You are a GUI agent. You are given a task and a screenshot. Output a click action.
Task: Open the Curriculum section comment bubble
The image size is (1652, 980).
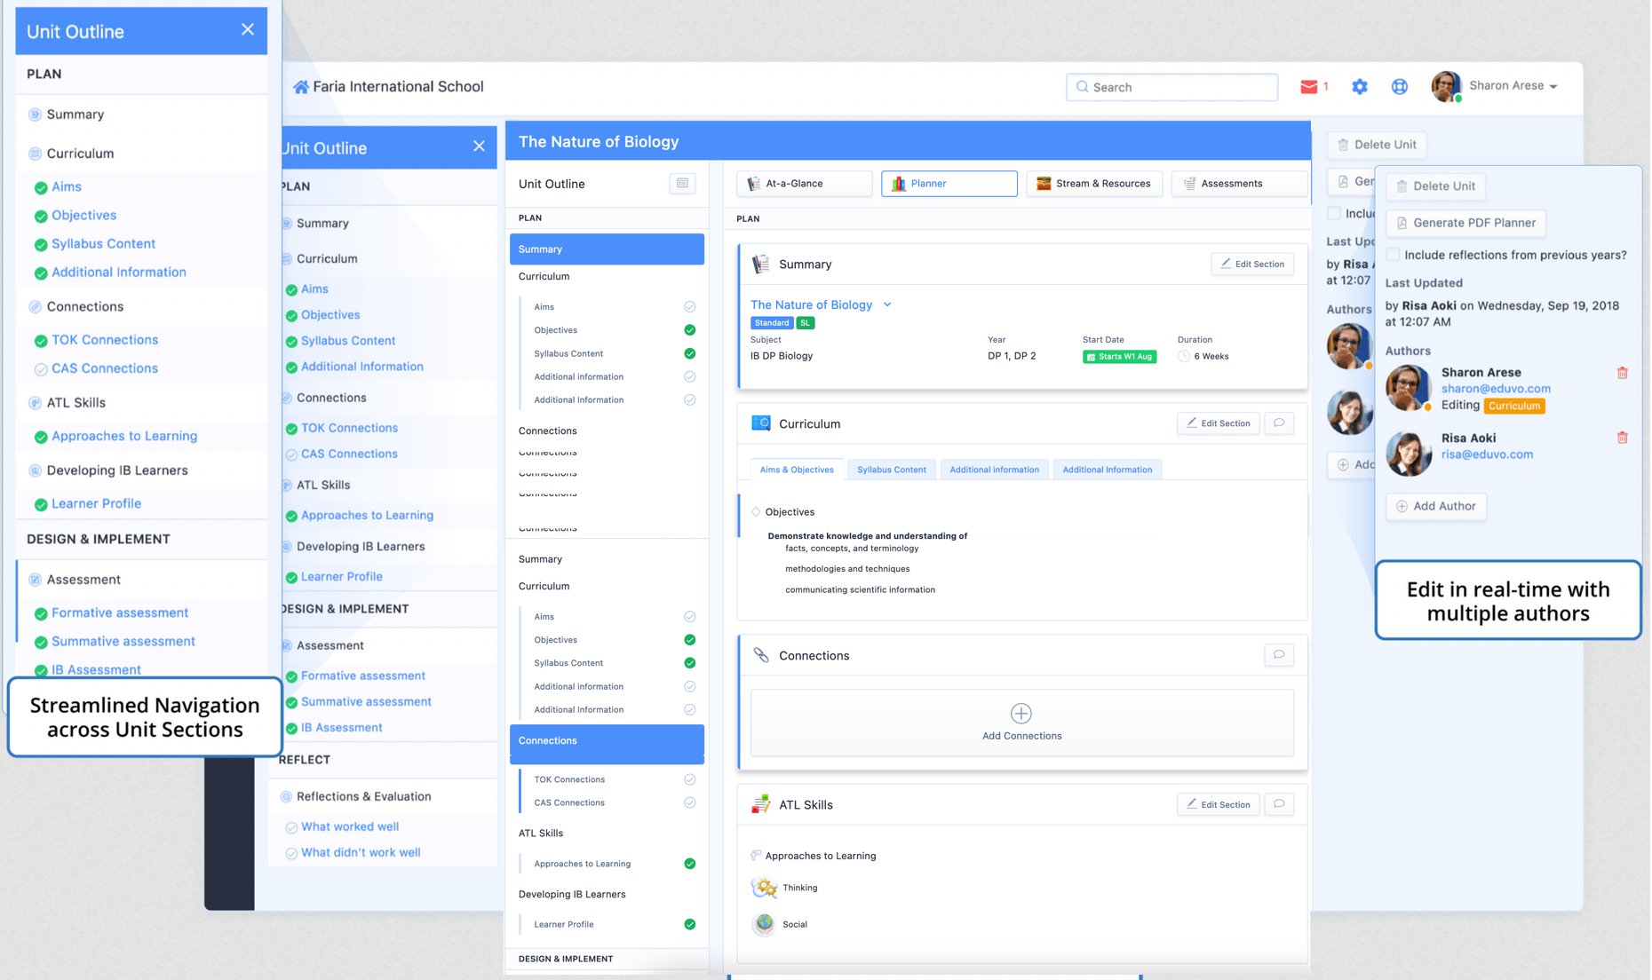tap(1279, 423)
